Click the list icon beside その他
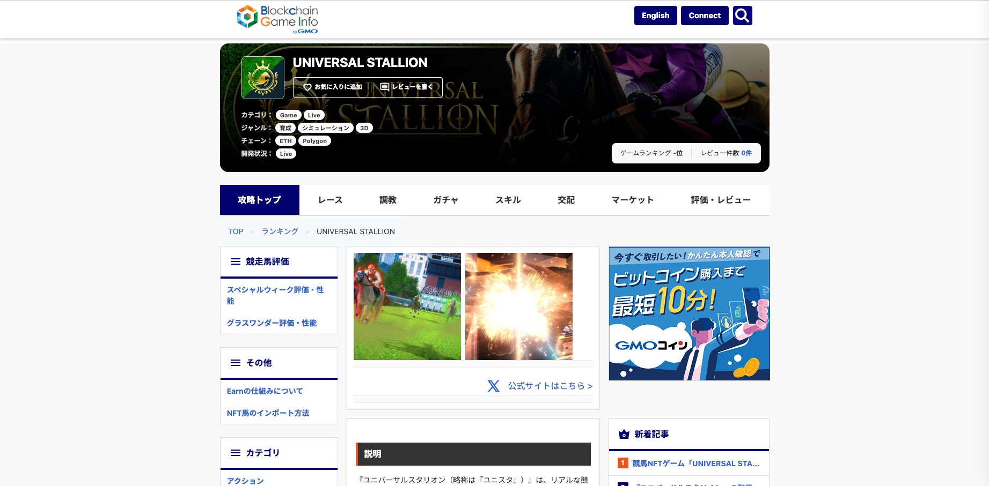This screenshot has width=989, height=486. coord(236,363)
